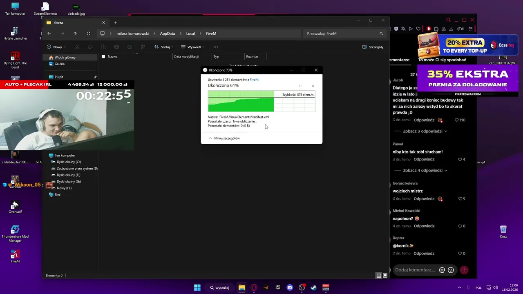523x294 pixels.
Task: Open Nowy (H:) drive in sidebar
Action: click(64, 188)
